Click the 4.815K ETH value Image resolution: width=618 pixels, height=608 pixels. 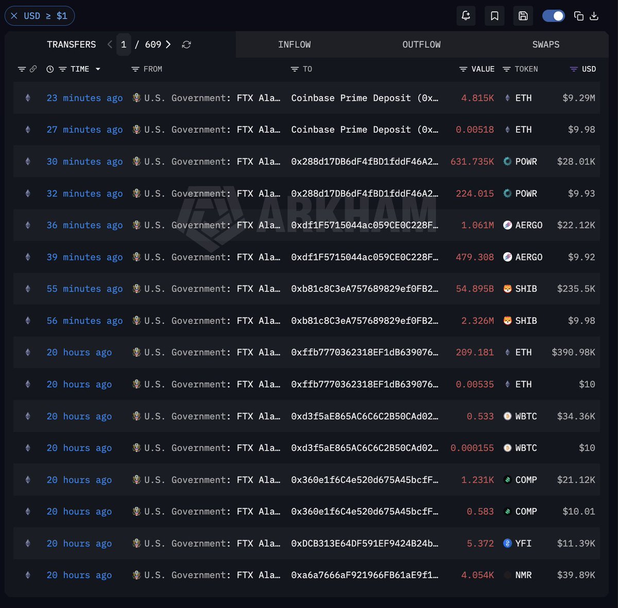477,98
